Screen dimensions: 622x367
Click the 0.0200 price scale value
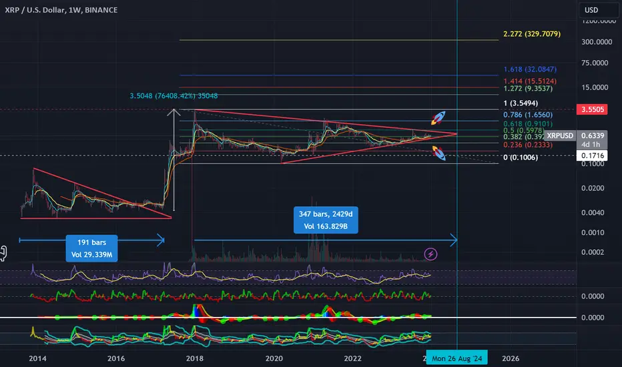point(593,188)
